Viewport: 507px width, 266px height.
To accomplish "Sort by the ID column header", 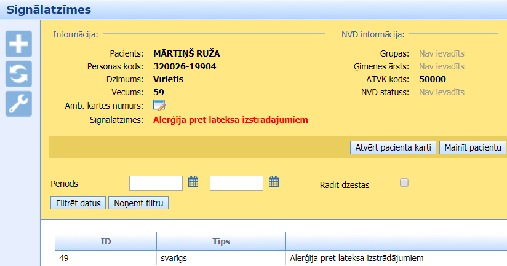I will [x=106, y=241].
